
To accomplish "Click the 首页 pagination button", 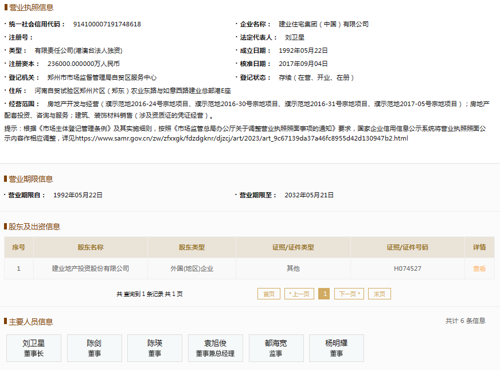I will 268,293.
